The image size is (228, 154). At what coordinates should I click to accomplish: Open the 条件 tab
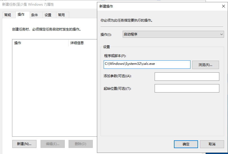(34, 15)
